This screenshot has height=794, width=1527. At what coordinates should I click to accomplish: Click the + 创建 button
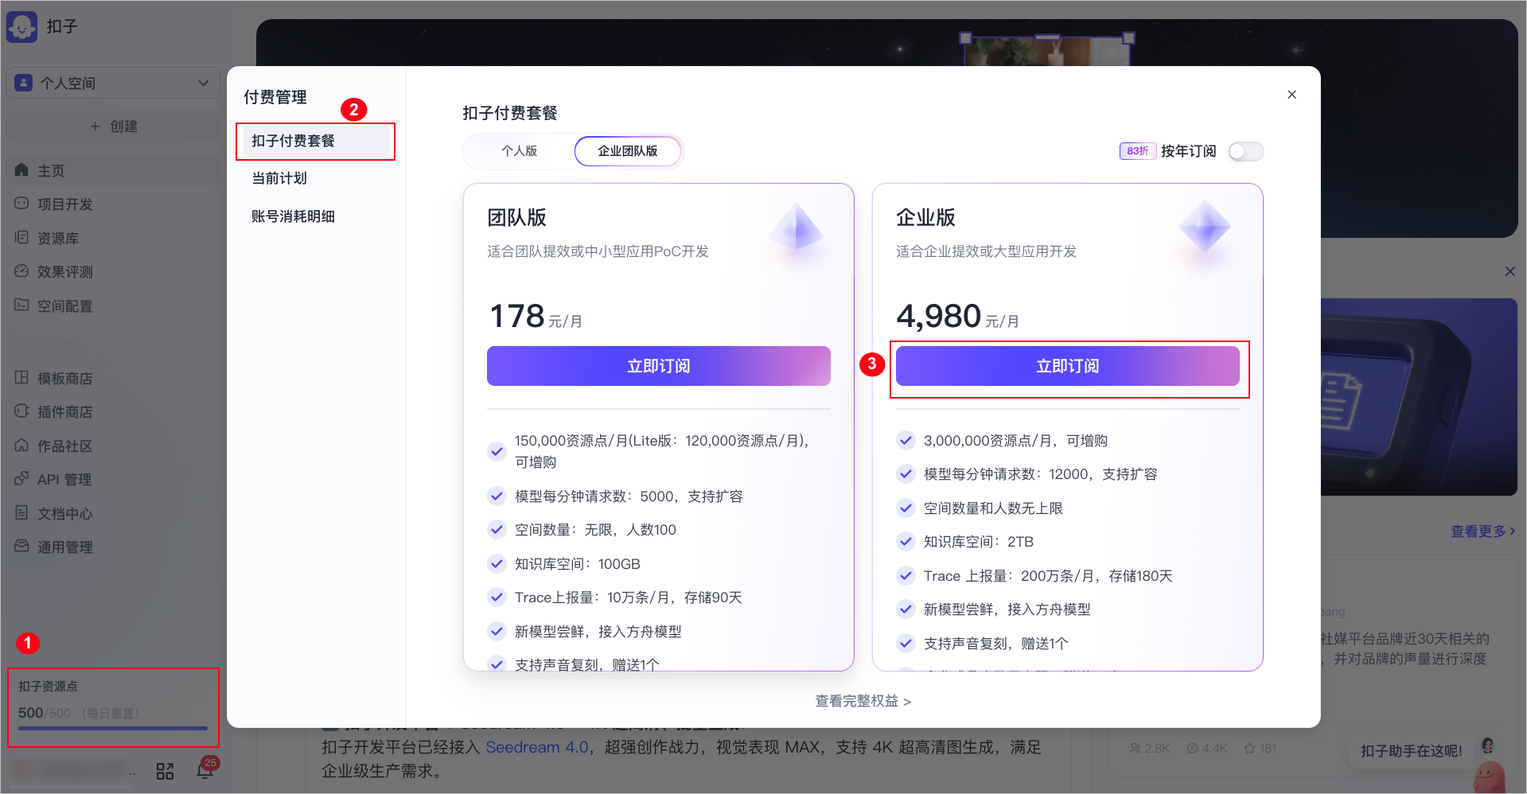[113, 126]
